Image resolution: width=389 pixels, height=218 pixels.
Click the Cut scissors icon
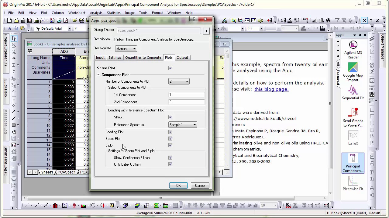9,28
